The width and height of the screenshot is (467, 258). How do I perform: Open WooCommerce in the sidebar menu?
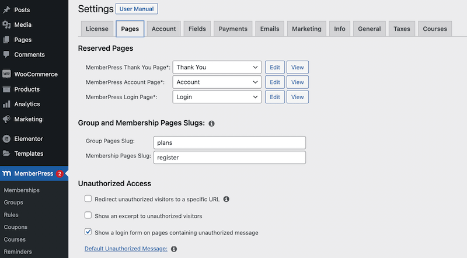36,74
